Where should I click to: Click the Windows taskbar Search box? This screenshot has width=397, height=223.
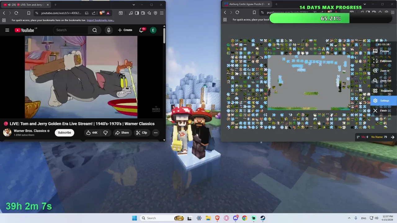coord(162,218)
